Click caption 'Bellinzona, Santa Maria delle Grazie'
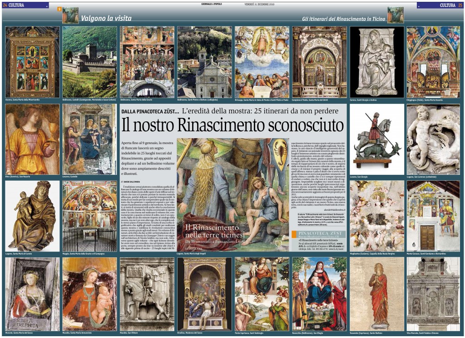This screenshot has width=465, height=338. [136, 100]
